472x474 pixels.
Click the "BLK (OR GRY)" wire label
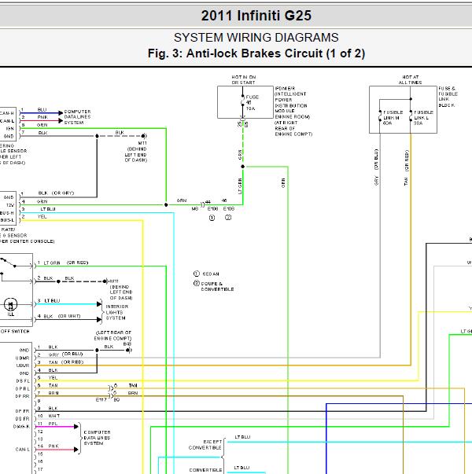[x=56, y=193]
